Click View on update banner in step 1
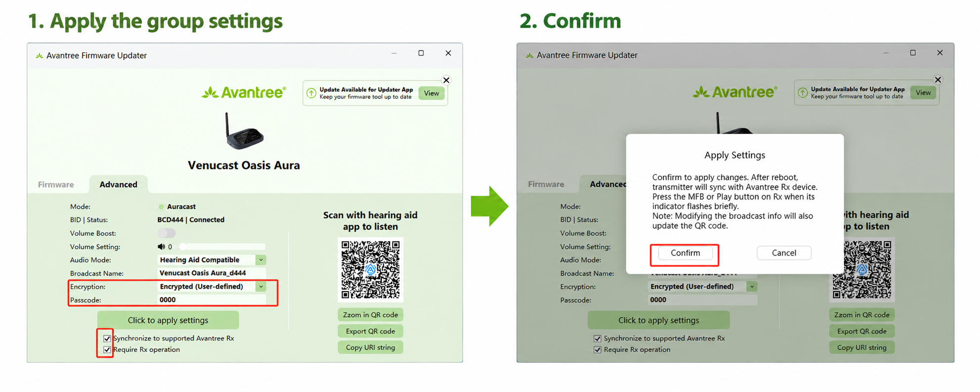 coord(431,93)
